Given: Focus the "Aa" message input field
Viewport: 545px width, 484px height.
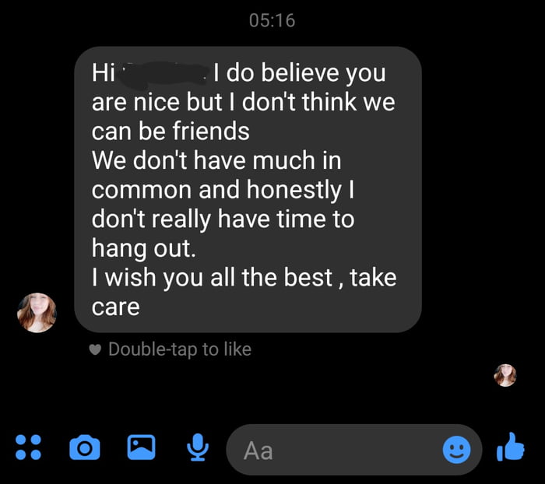Looking at the screenshot, I should (x=335, y=449).
